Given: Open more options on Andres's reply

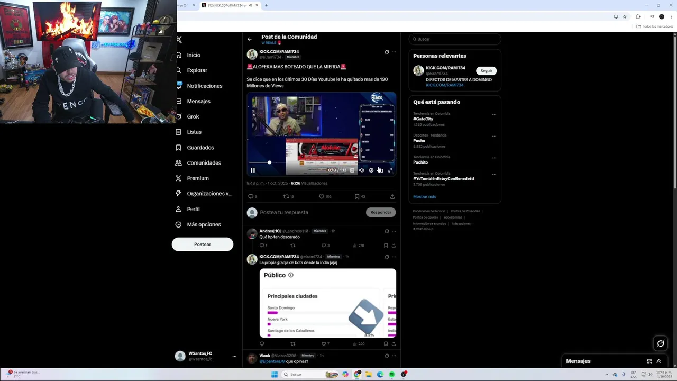Looking at the screenshot, I should click(394, 231).
